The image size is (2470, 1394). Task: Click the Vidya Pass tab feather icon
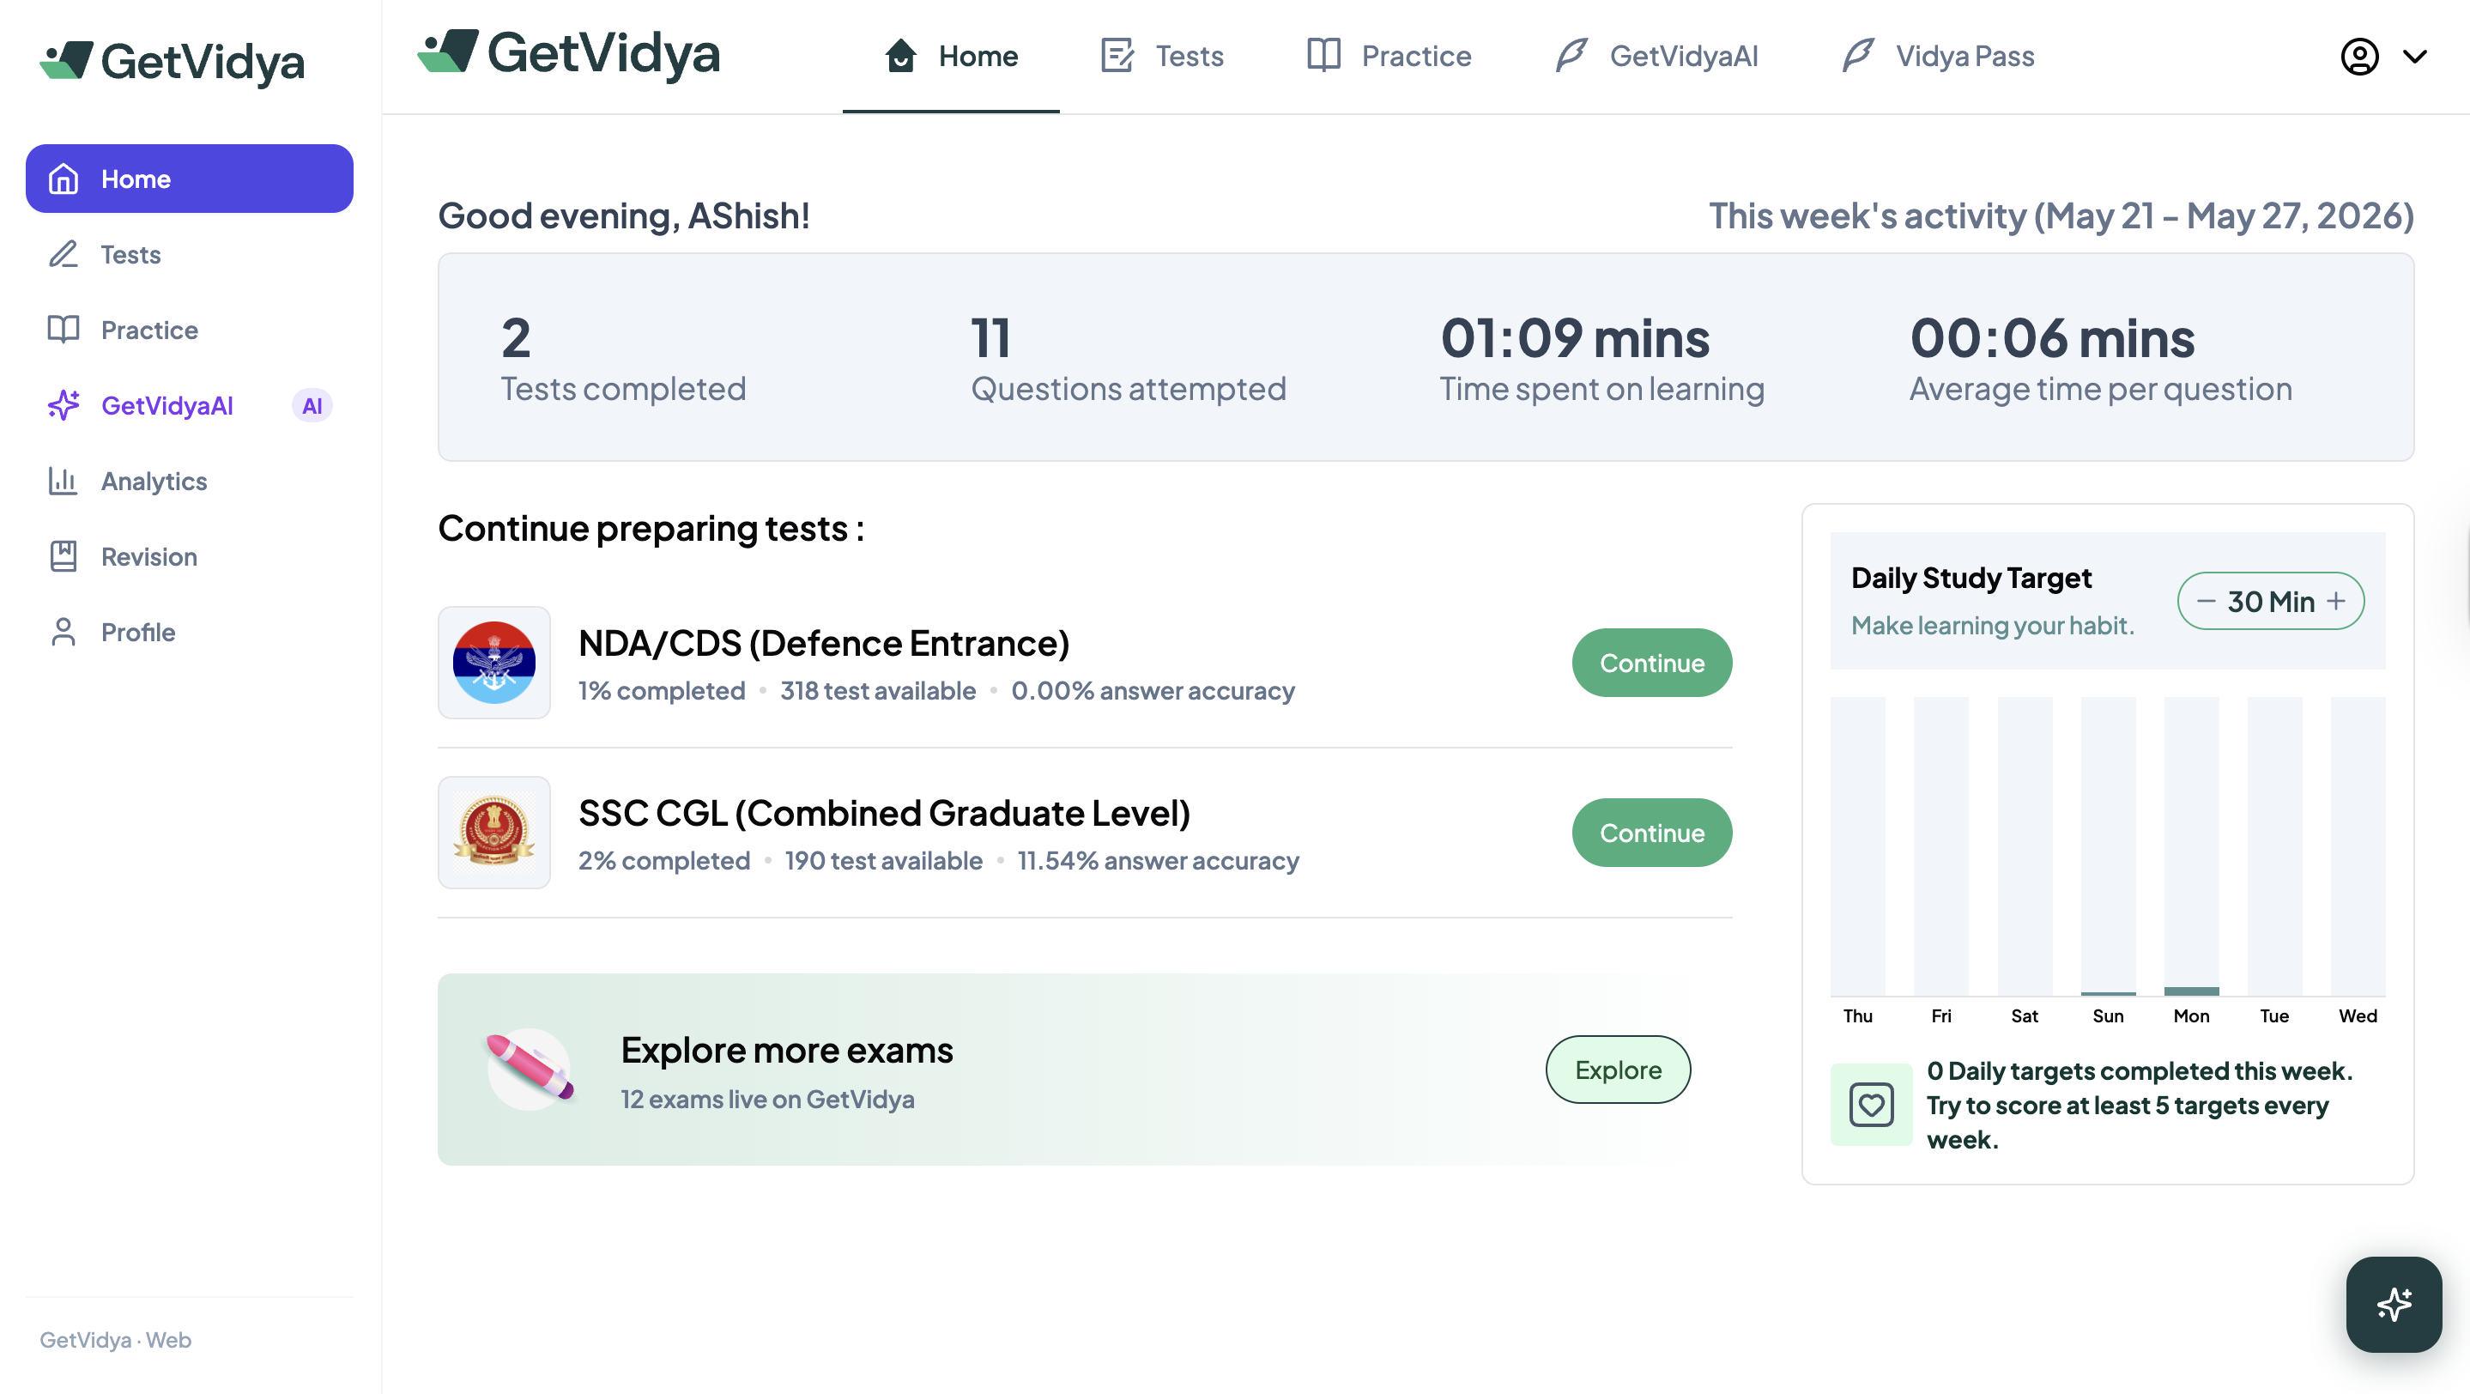[1857, 56]
